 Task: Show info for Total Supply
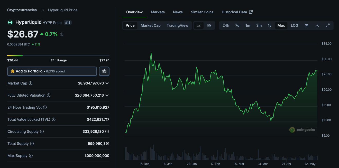[x=32, y=144]
